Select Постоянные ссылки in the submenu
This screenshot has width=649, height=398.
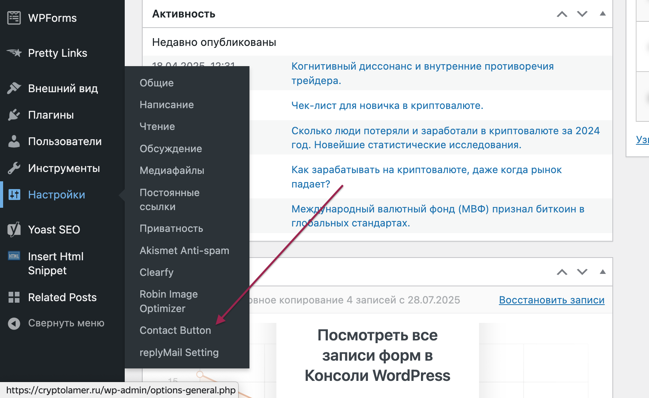click(170, 200)
